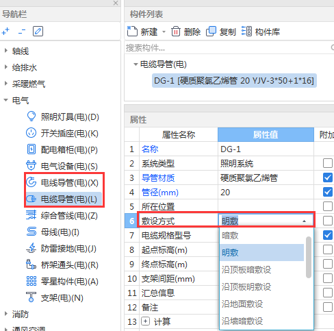This screenshot has height=331, width=334.
Task: Choose 沿顶板暗敷设 option
Action: [261, 269]
